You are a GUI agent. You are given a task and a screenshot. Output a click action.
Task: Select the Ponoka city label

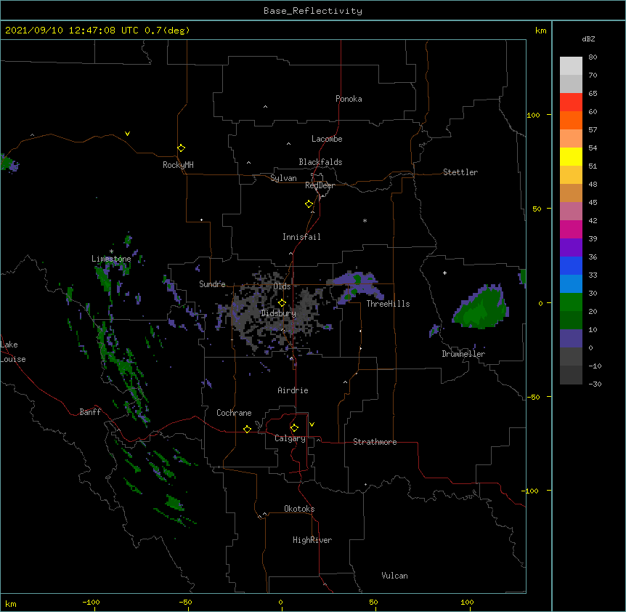coord(349,99)
